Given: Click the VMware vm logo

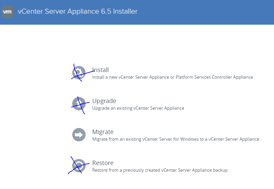Looking at the screenshot, I should click(7, 12).
